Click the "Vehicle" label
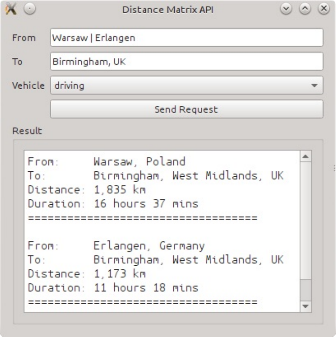The image size is (336, 337). [x=28, y=85]
